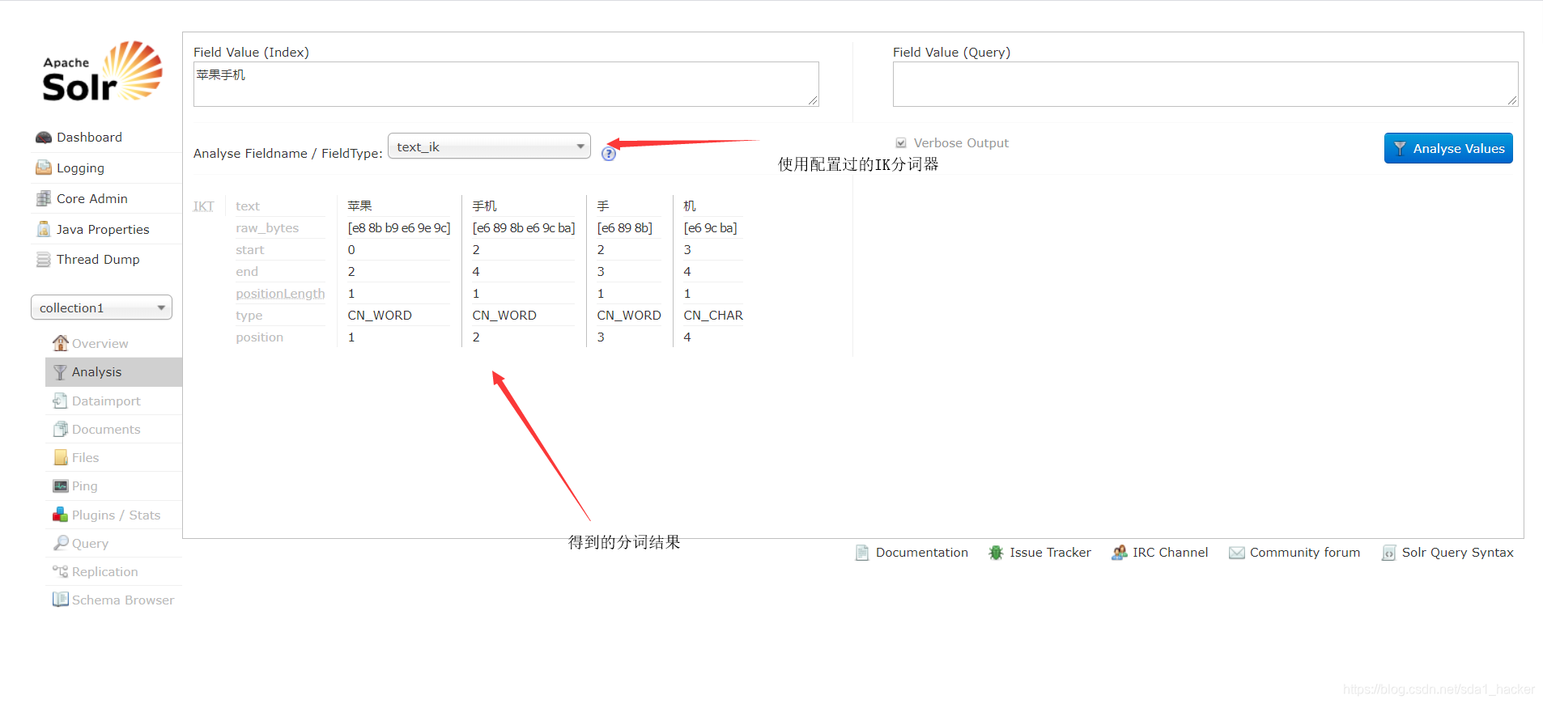Open the Issue Tracker link
Viewport: 1543px width, 704px height.
(x=1050, y=553)
